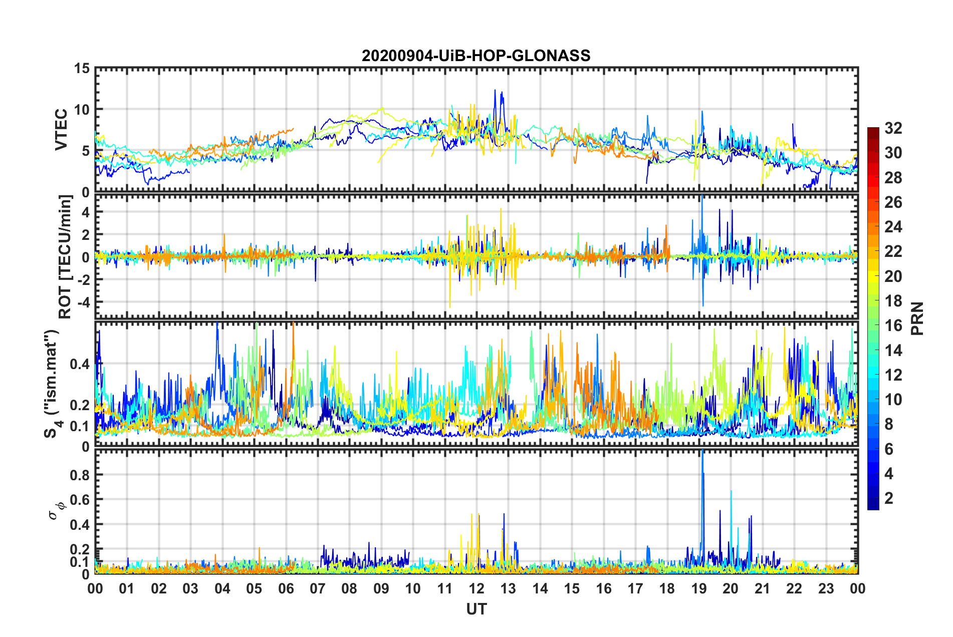The width and height of the screenshot is (953, 637).
Task: Click x-axis tick label 23
Action: 826,588
